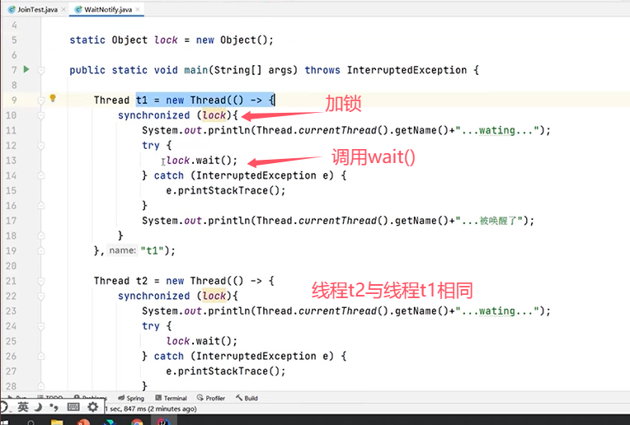The image size is (630, 425).
Task: Click 'lock.wait();' on line 13
Action: pyautogui.click(x=202, y=161)
